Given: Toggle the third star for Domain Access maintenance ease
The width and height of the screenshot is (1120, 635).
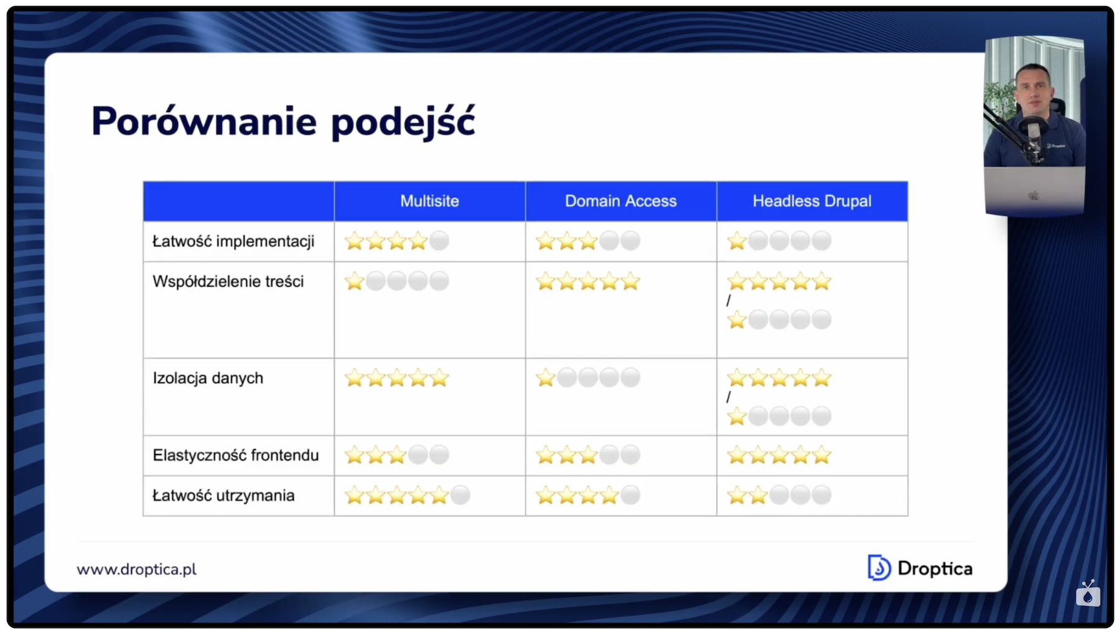Looking at the screenshot, I should [x=587, y=496].
